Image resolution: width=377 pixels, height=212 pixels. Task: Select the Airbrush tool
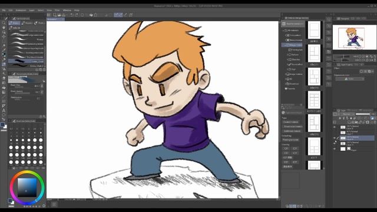coord(4,69)
